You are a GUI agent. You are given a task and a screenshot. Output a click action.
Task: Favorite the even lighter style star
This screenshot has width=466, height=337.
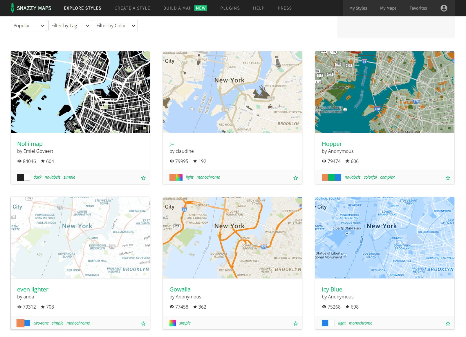(143, 323)
